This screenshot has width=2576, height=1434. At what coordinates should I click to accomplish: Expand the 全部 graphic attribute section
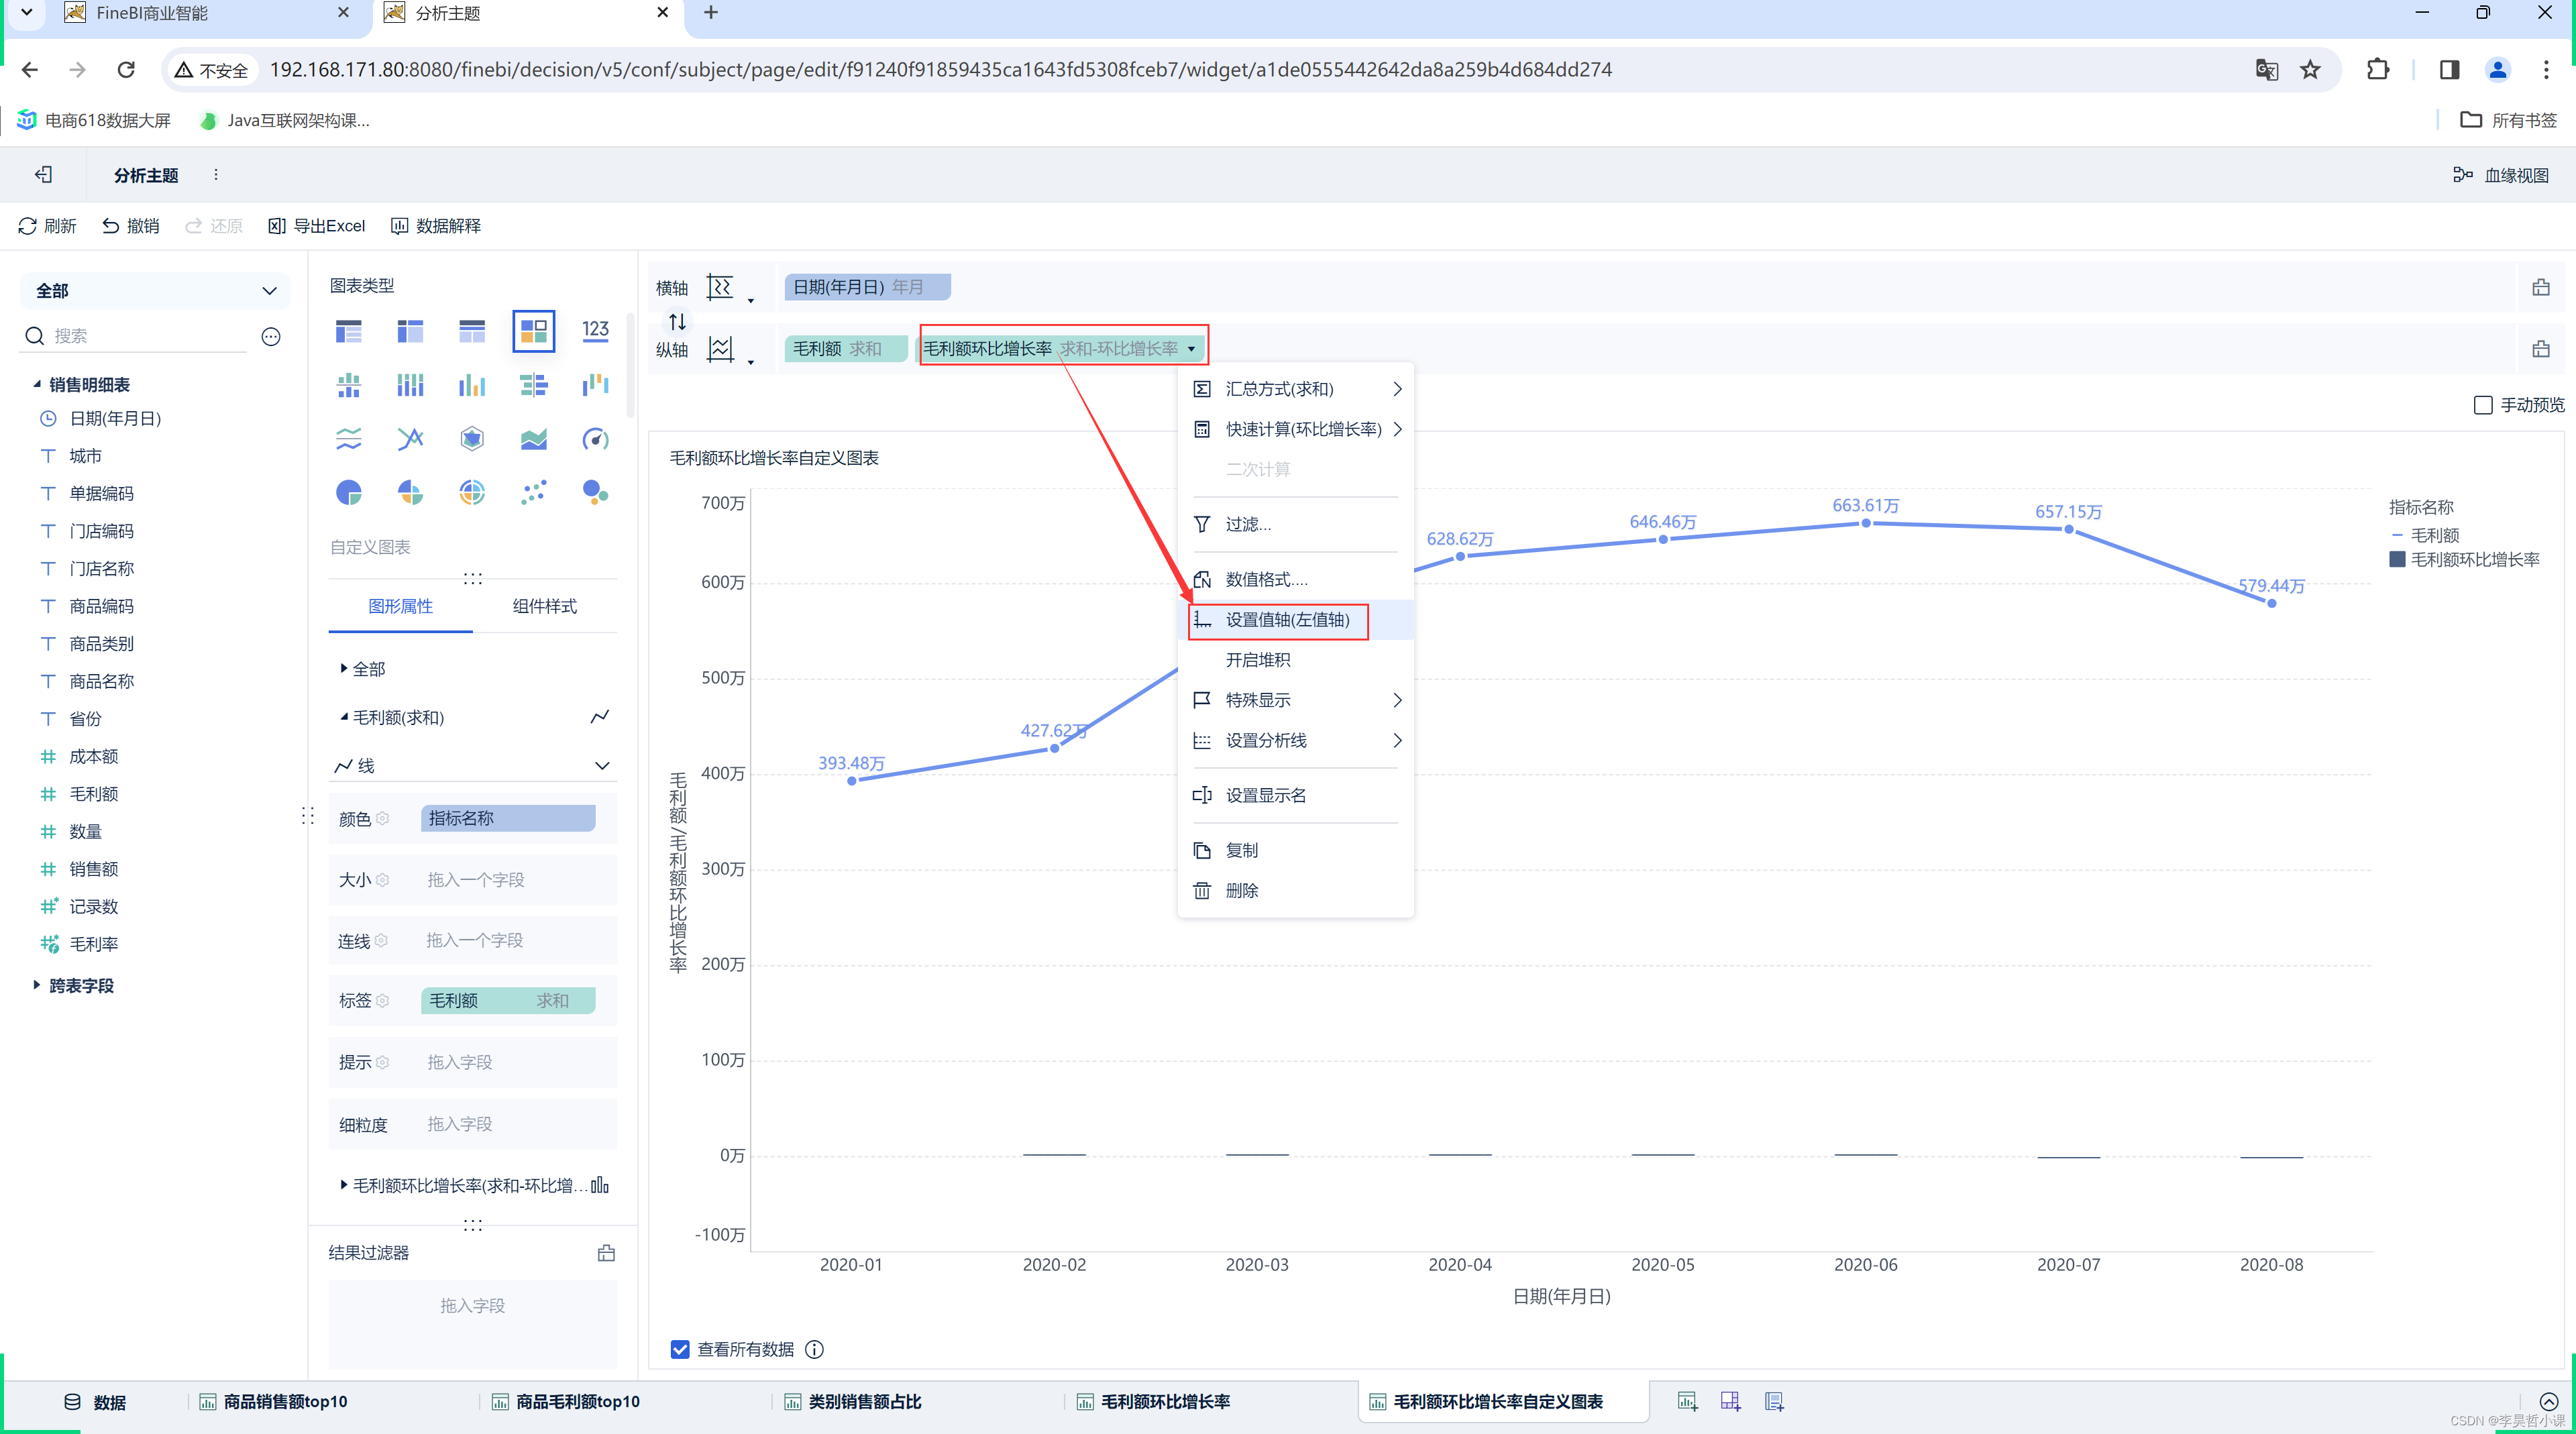pyautogui.click(x=344, y=669)
